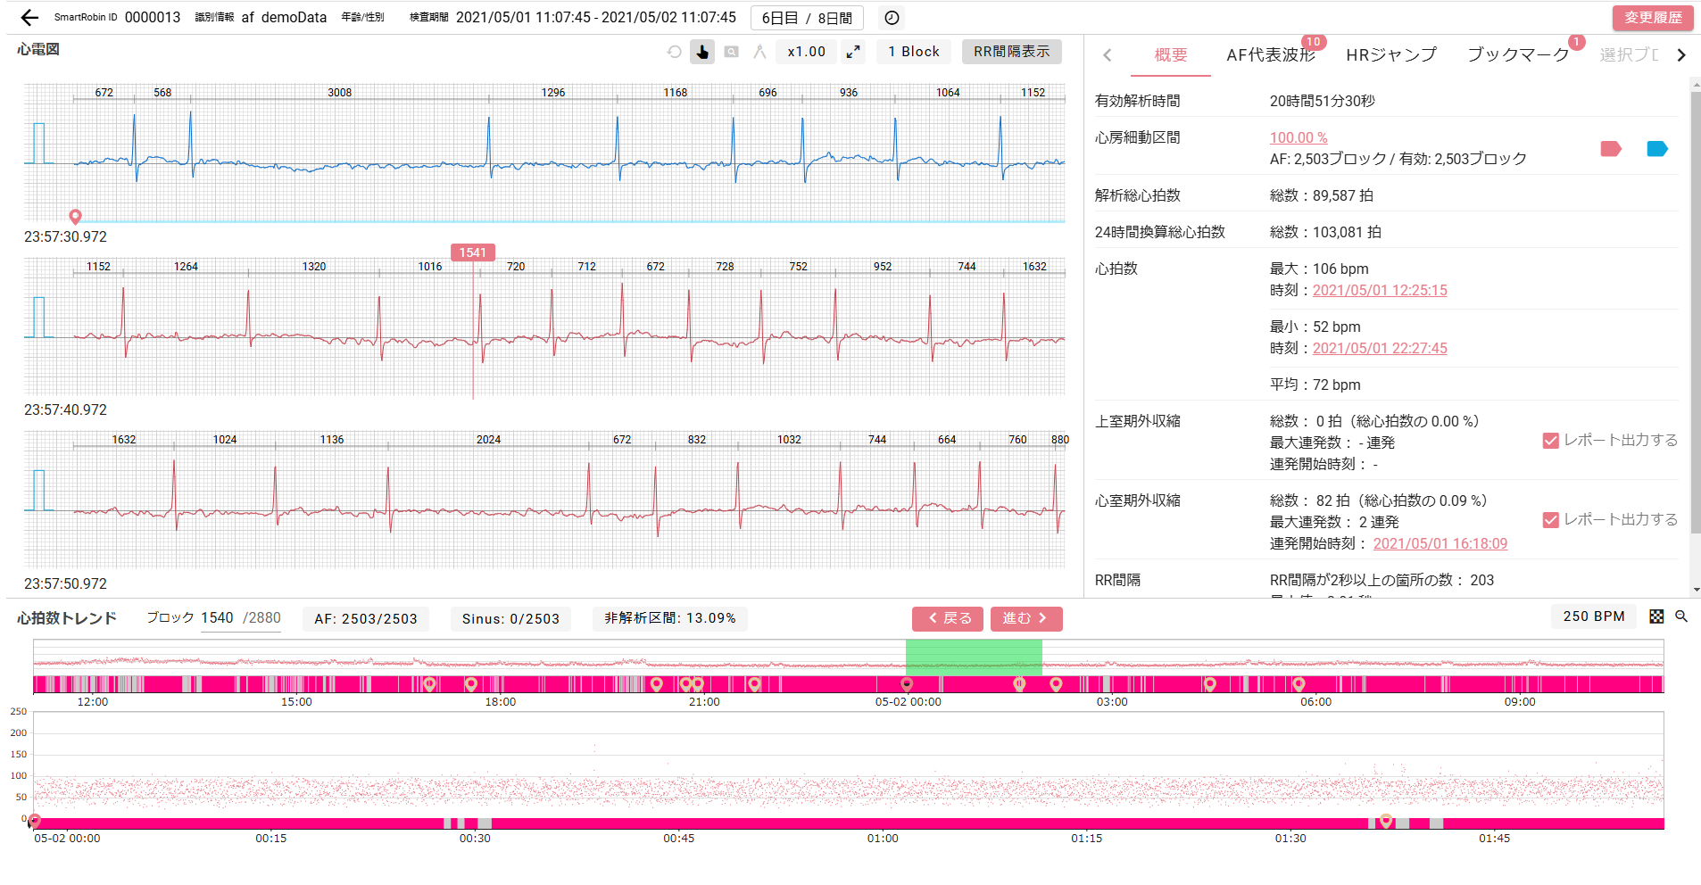Open max heart rate time link 12:25:15
The height and width of the screenshot is (885, 1701).
pyautogui.click(x=1379, y=291)
